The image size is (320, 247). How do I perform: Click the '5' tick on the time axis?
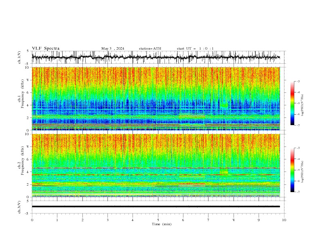tap(158, 220)
